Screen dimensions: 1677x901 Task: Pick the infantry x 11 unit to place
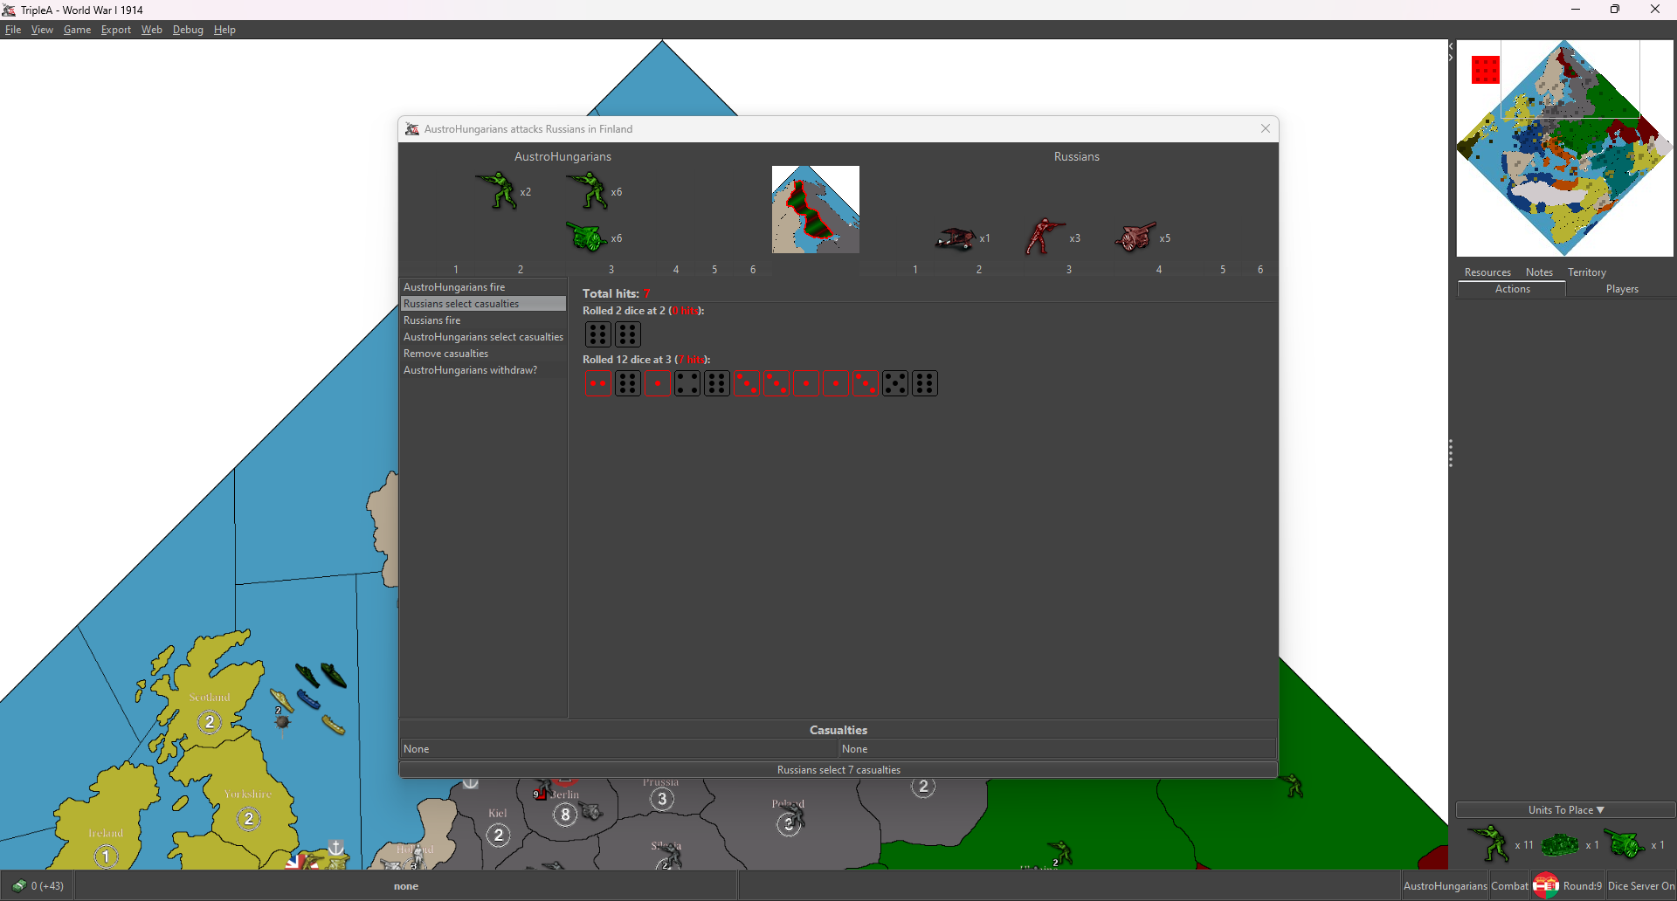pos(1488,843)
